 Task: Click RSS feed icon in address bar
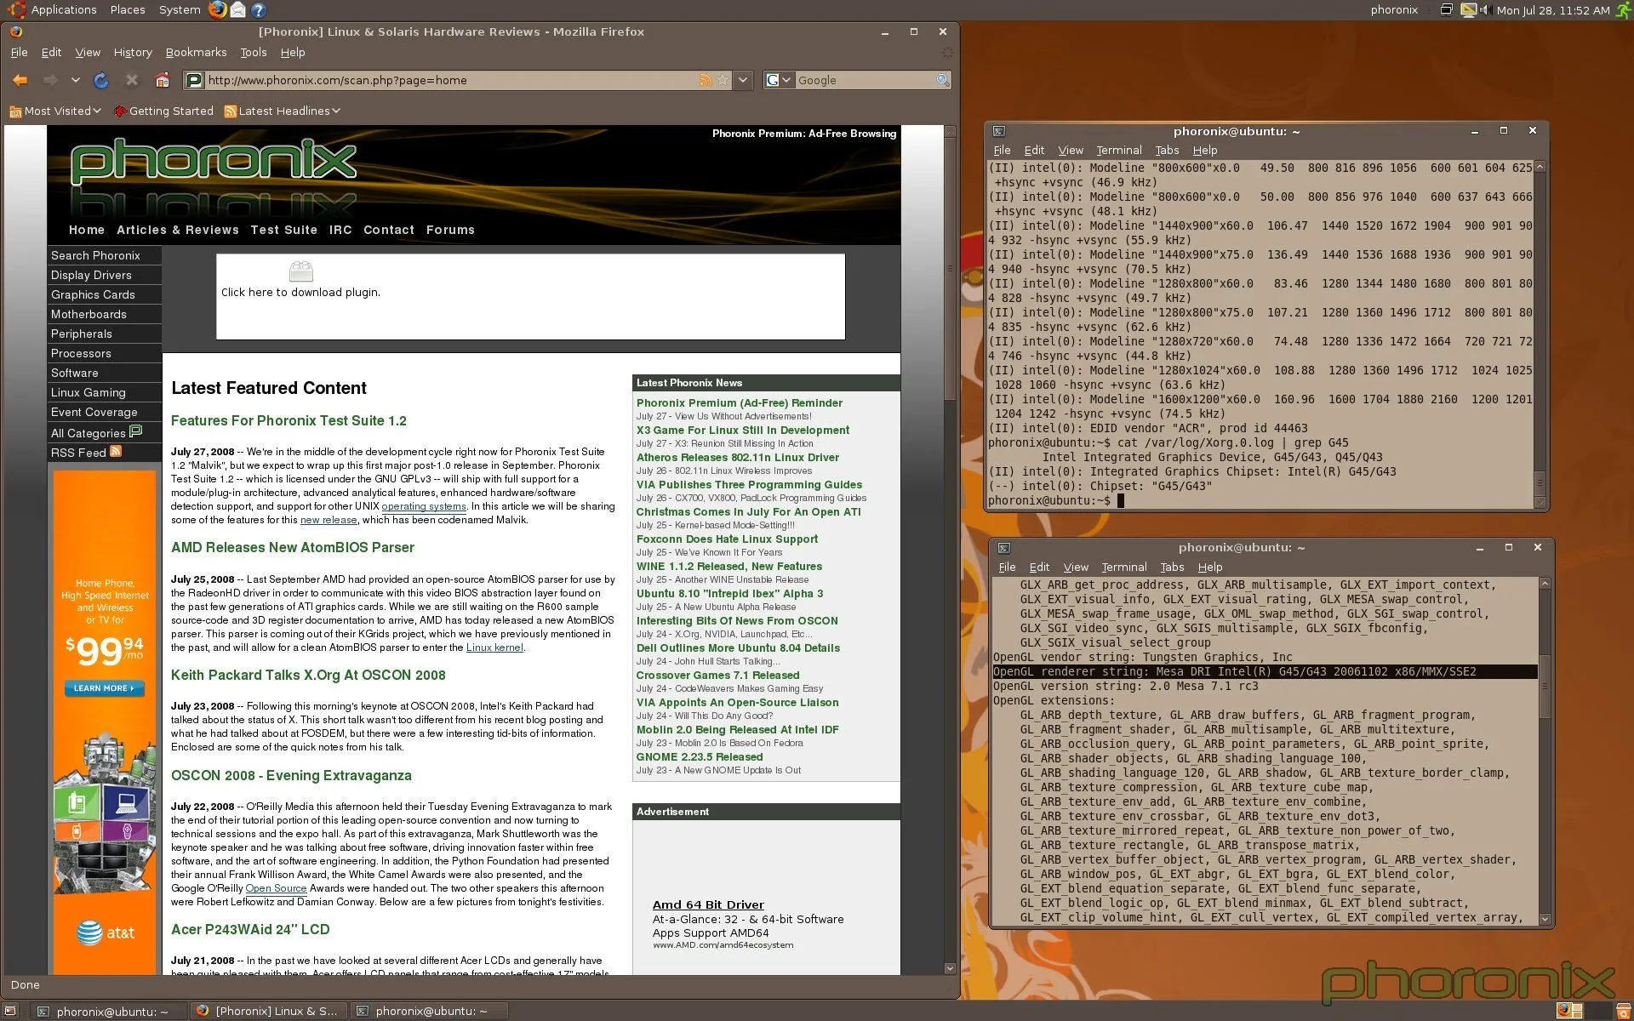[705, 80]
